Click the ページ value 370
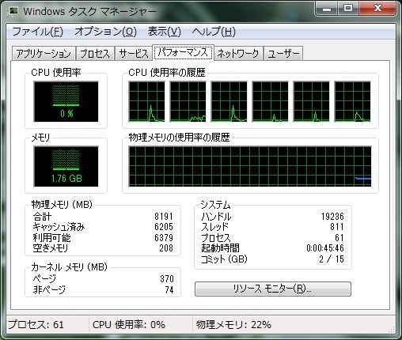 tap(167, 279)
